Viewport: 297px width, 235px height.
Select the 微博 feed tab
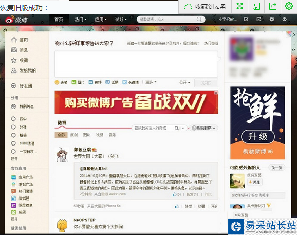[x=62, y=123]
